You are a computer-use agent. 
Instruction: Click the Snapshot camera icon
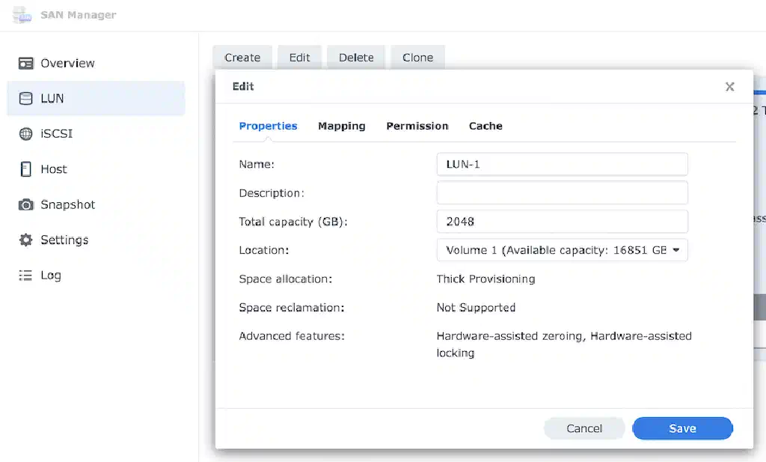coord(26,204)
